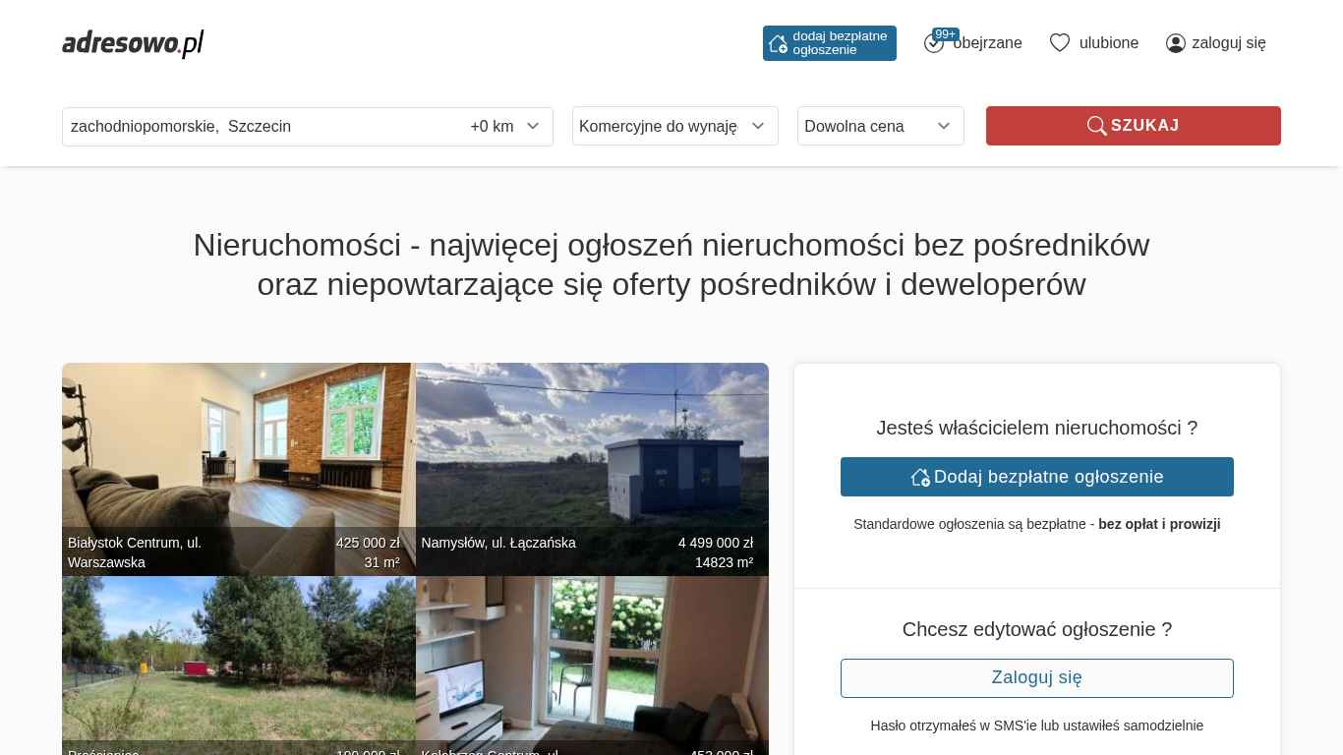Click the 99+ notification badge
The height and width of the screenshot is (755, 1343).
pyautogui.click(x=946, y=34)
